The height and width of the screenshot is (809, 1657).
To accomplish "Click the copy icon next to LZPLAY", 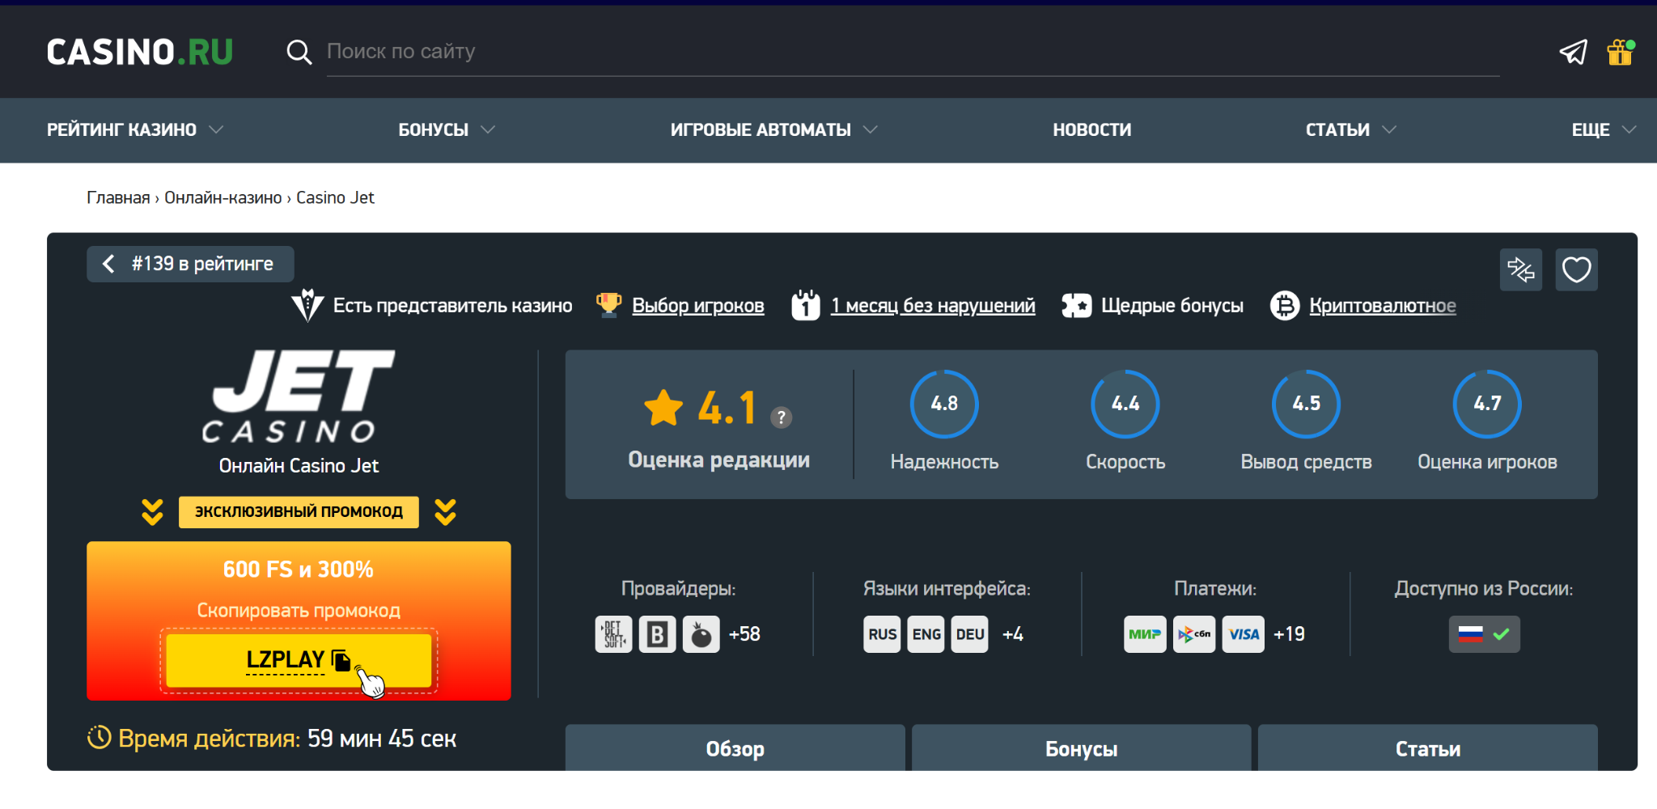I will click(341, 660).
